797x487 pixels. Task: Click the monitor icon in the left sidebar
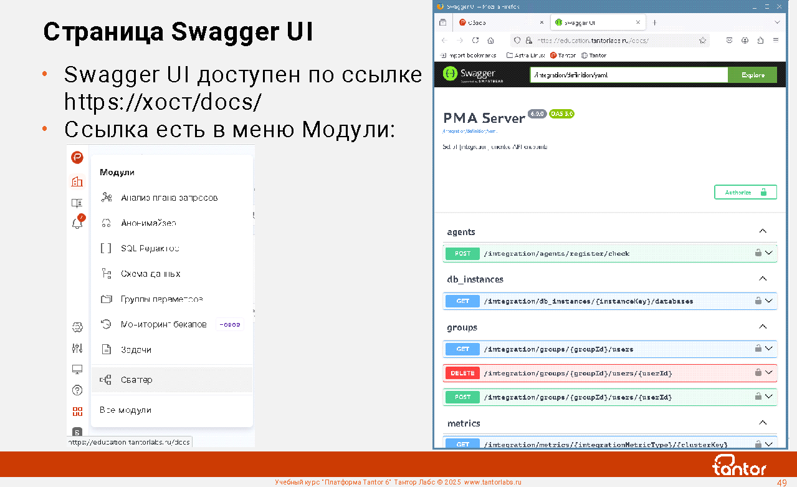77,370
